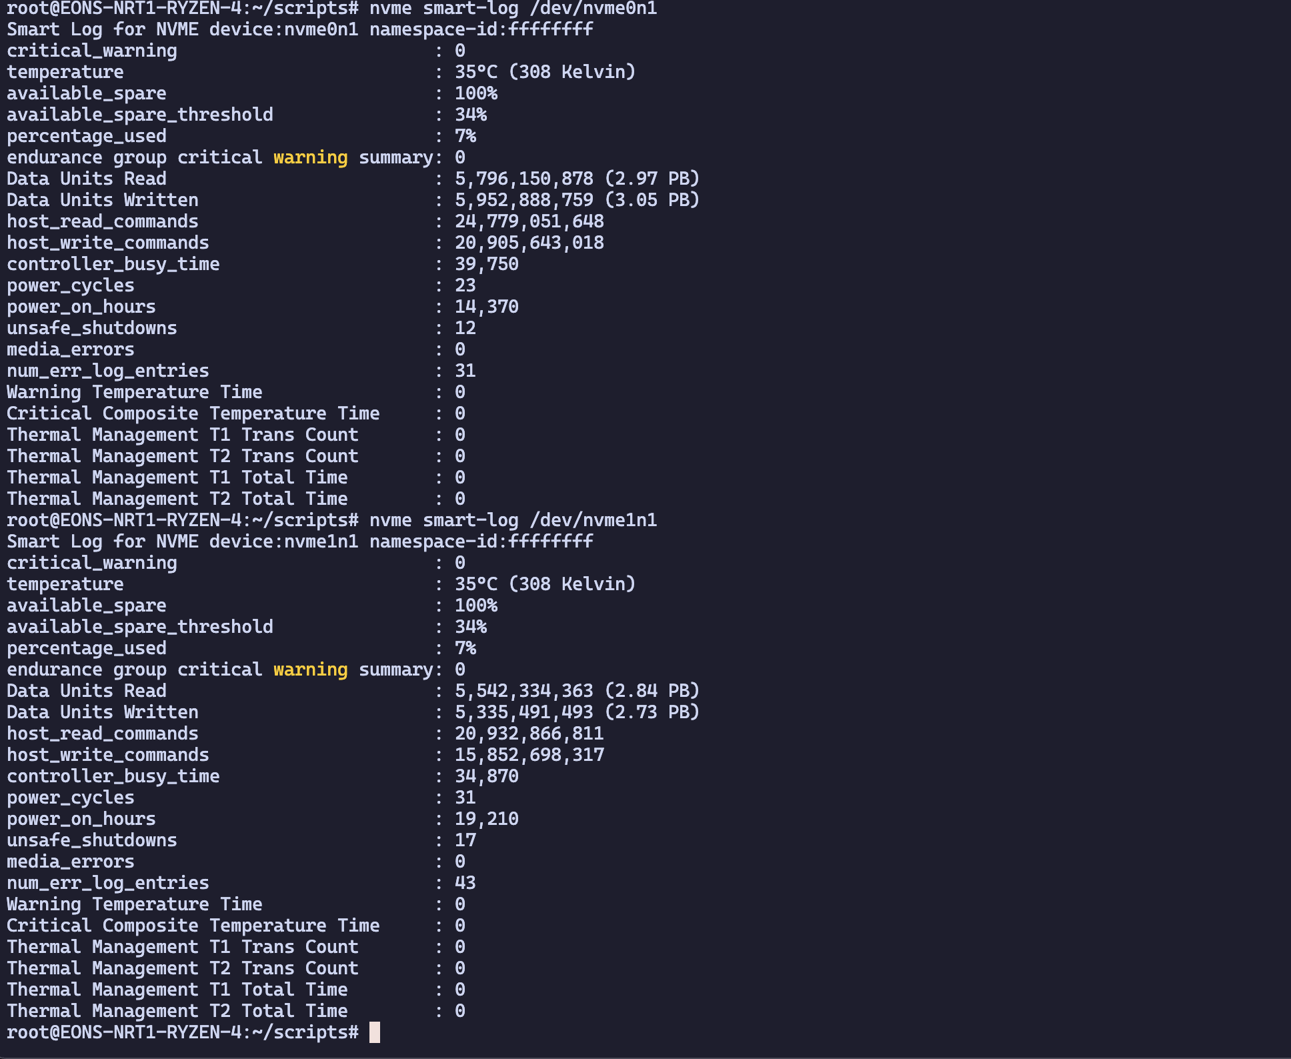Screen dimensions: 1291x1059
Task: Click the power_cycles value 23
Action: tap(465, 285)
